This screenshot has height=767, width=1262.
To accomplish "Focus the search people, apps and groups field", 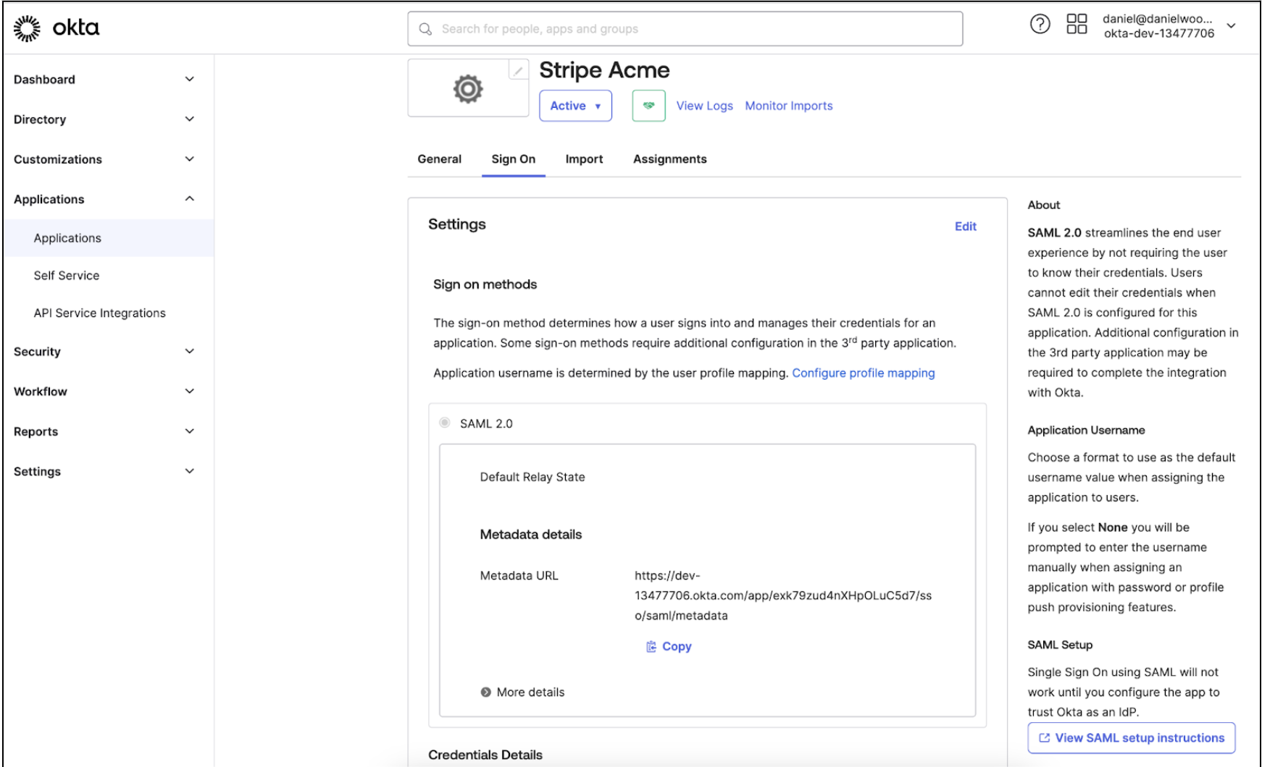I will 685,29.
